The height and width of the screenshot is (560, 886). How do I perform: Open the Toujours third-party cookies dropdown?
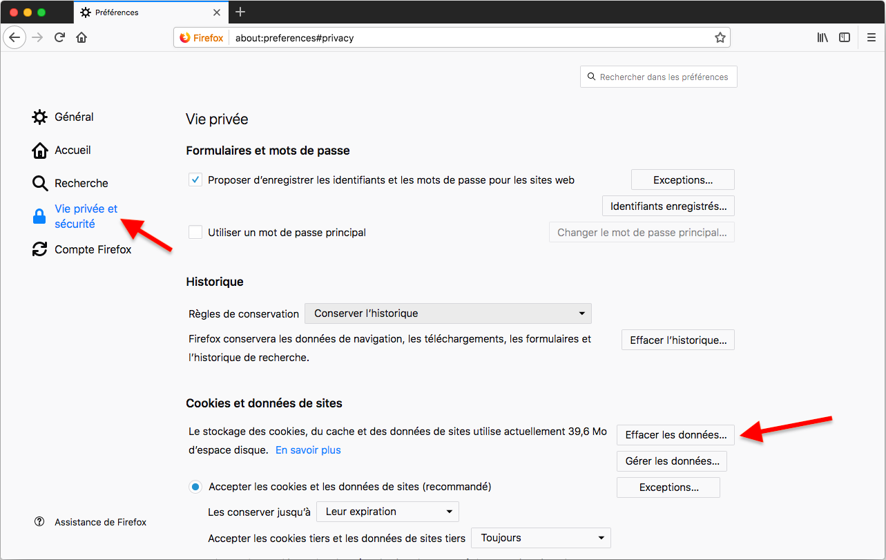541,538
